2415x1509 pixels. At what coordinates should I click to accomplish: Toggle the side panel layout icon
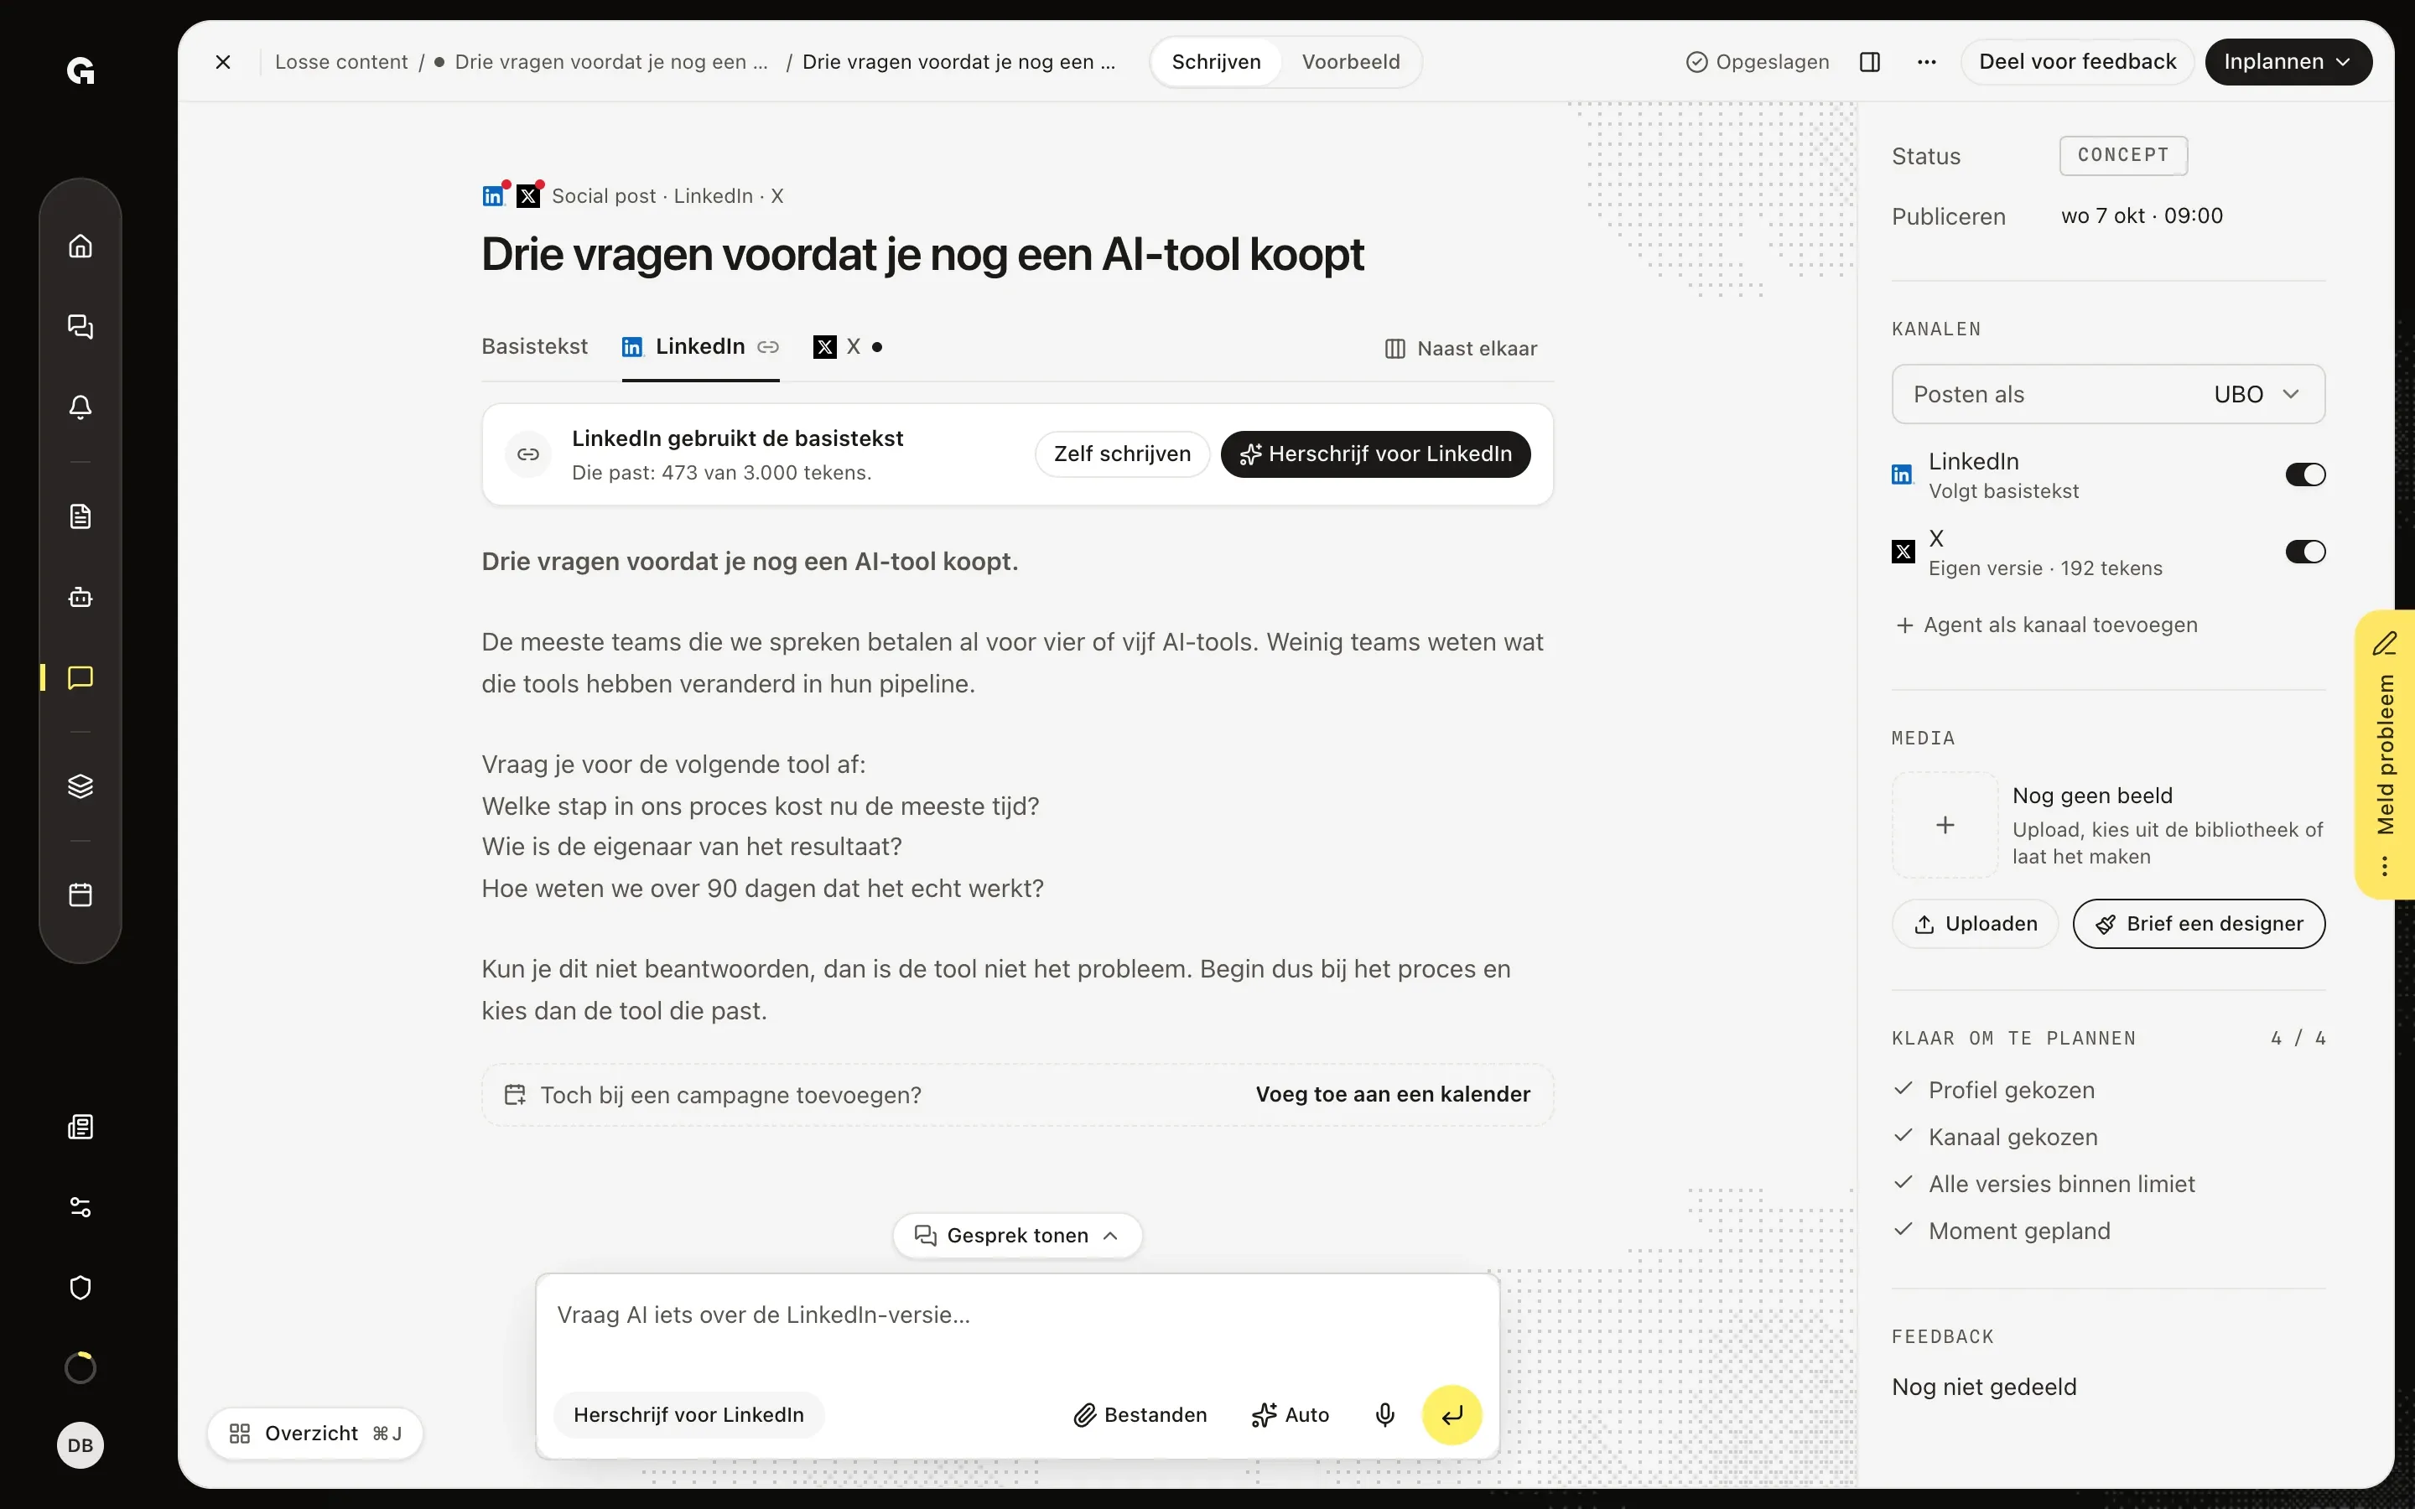(x=1870, y=62)
